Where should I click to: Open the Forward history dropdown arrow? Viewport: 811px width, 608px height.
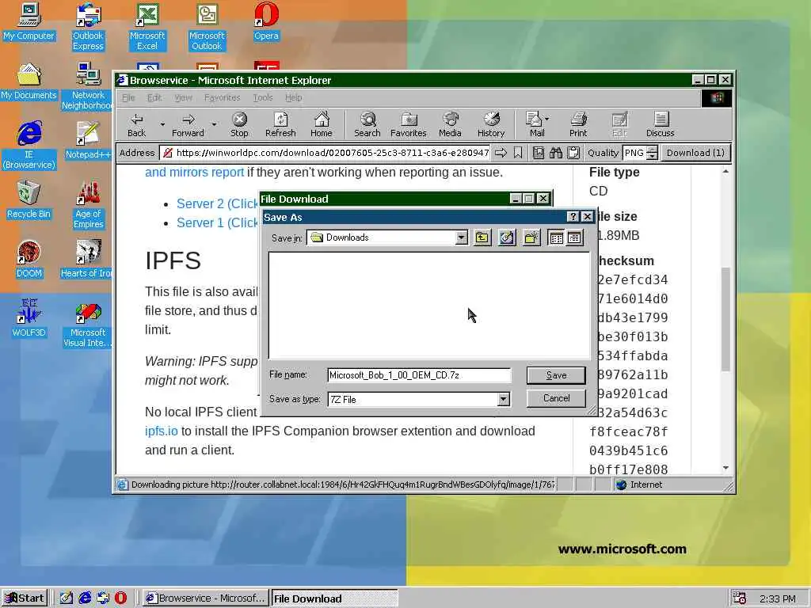(x=214, y=124)
